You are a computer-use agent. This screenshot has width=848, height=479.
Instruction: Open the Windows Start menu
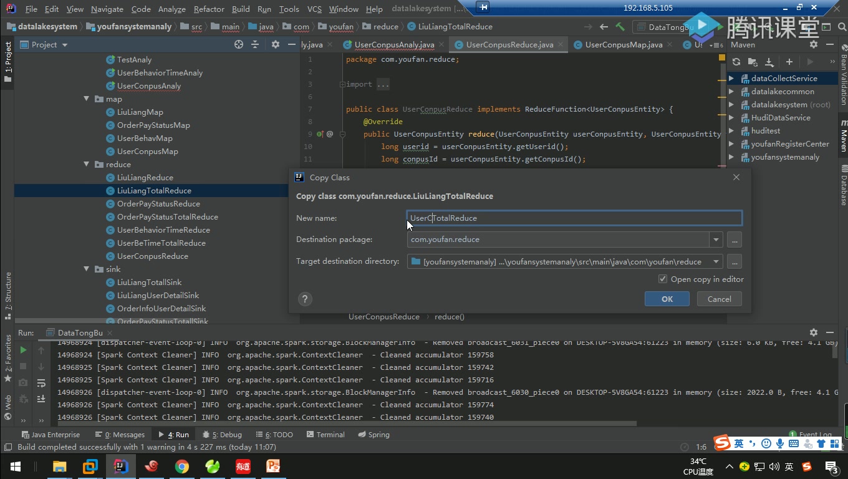tap(15, 466)
